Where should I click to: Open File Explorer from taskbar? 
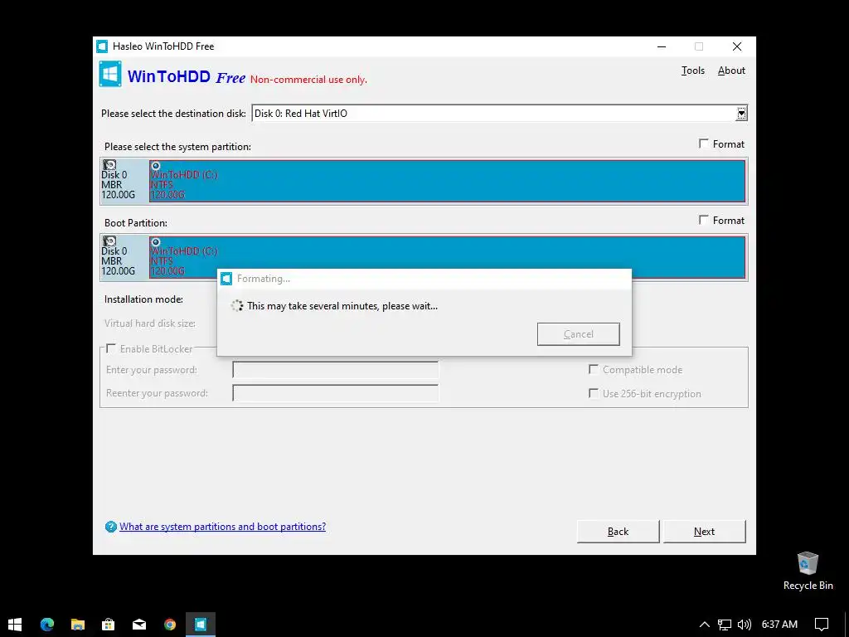tap(78, 625)
